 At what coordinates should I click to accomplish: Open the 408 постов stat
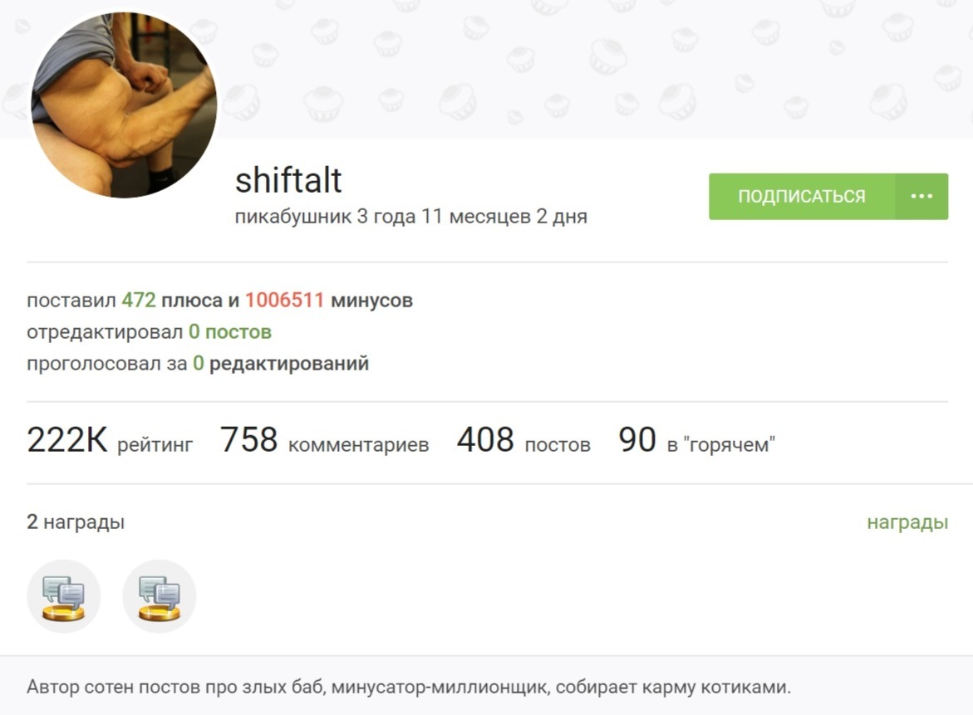[523, 440]
